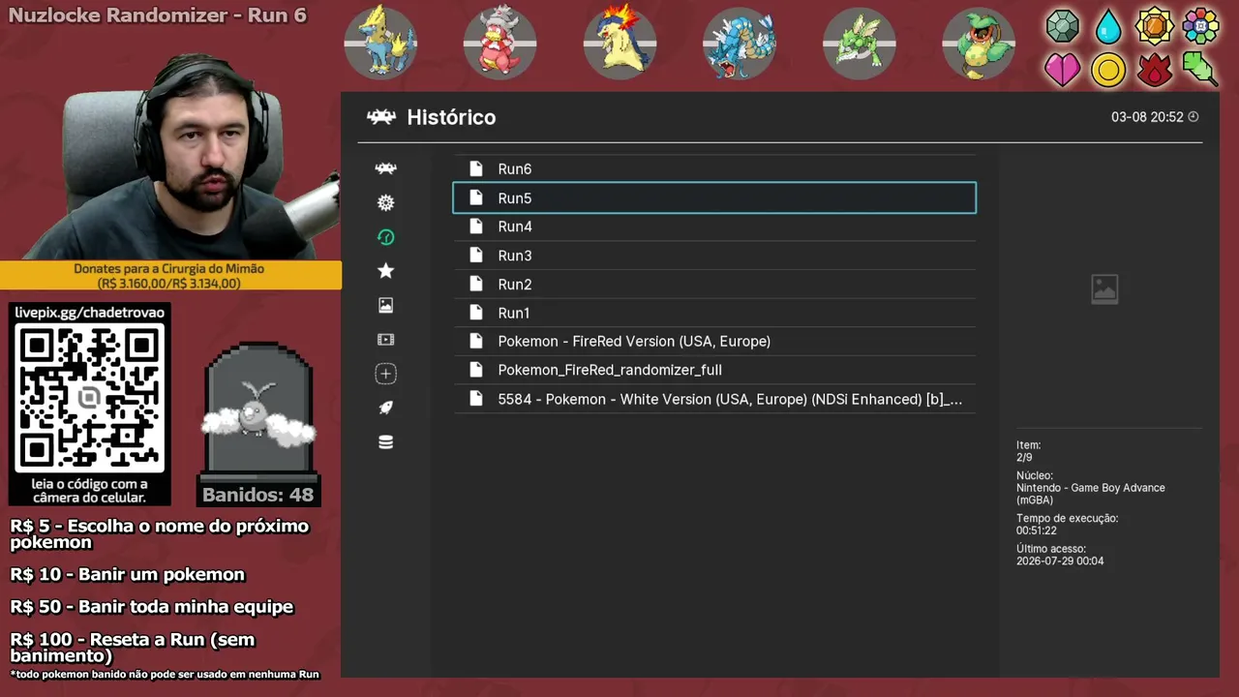1239x697 pixels.
Task: Click the orange sun-shaped Thunder badge
Action: point(1154,26)
